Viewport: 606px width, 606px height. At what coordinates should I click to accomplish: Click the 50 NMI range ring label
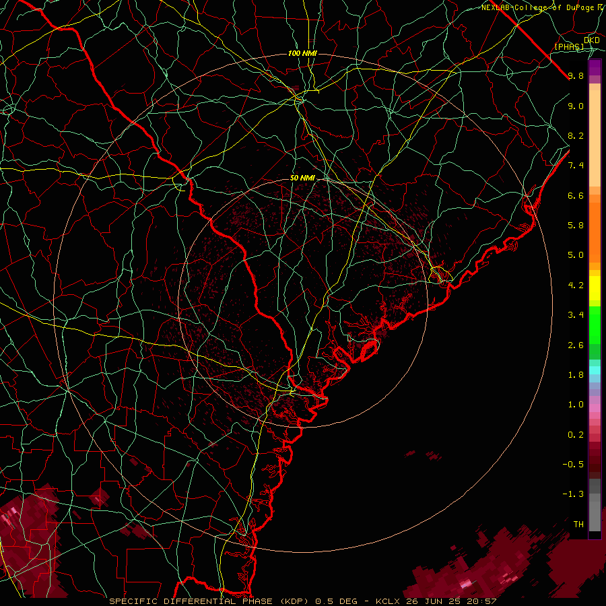302,178
